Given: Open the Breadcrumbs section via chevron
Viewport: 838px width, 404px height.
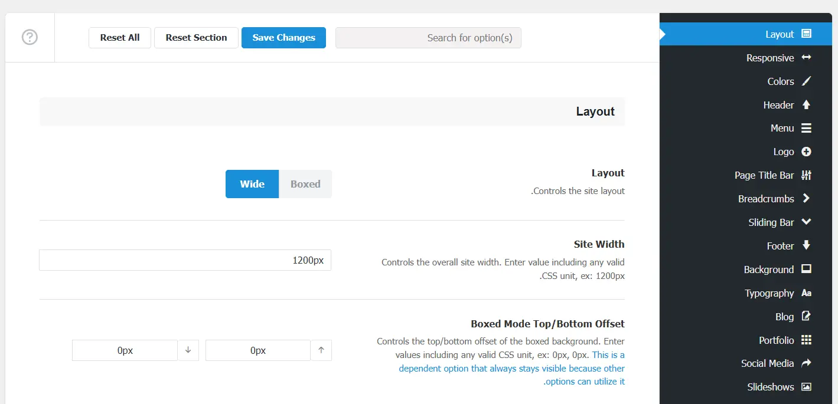Looking at the screenshot, I should [x=806, y=199].
